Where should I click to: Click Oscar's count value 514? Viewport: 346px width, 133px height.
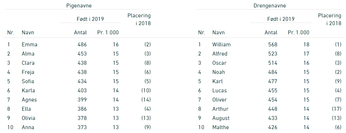pos(273,63)
